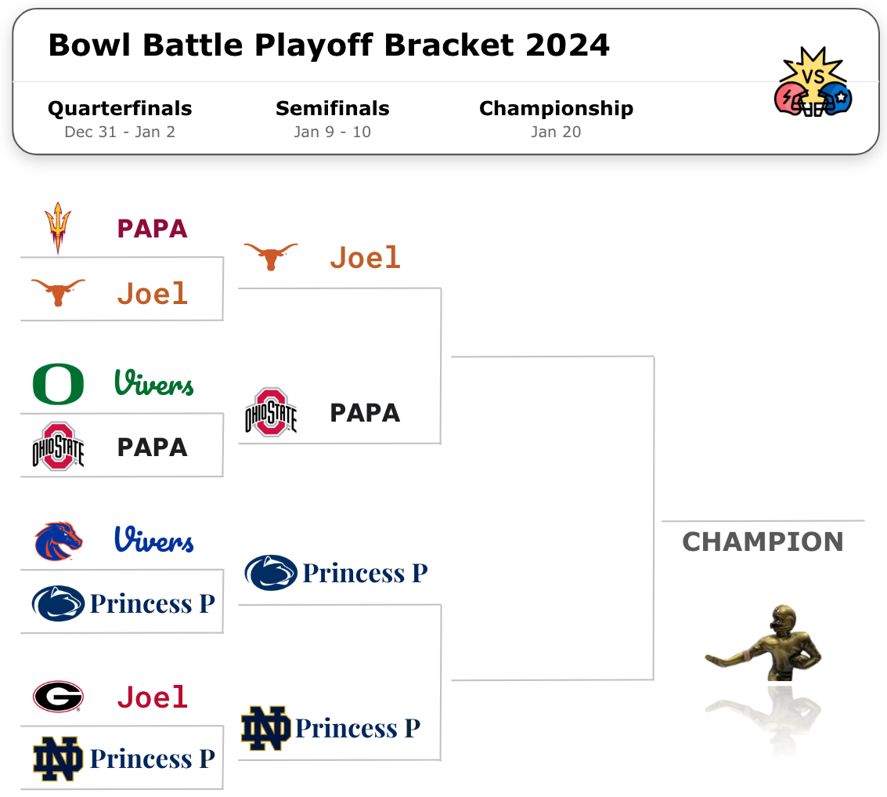Screen dimensions: 887x797
Task: Click semifinal PAPA Ohio State entry
Action: [x=364, y=413]
